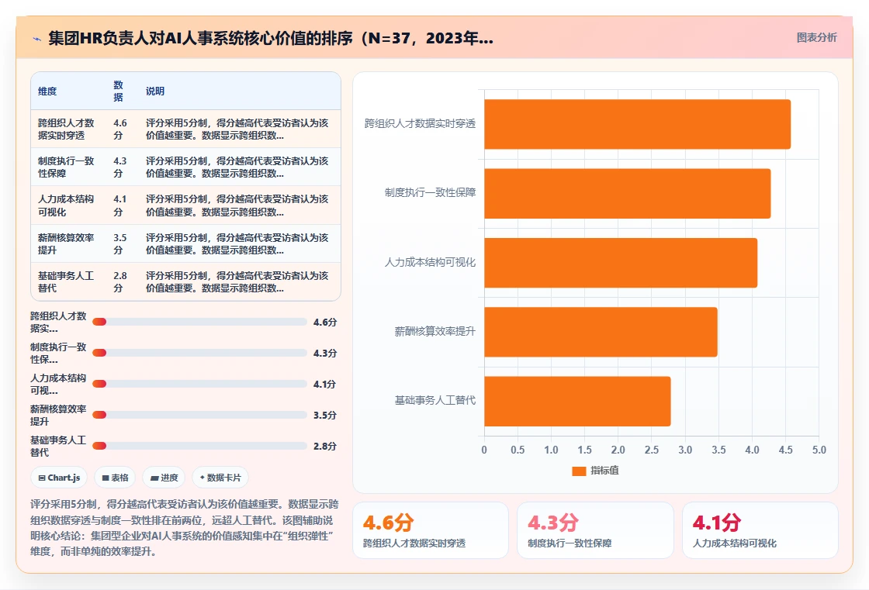The width and height of the screenshot is (869, 590).
Task: Click the 薪酬核算效率提升 3.5分 progress bar
Action: 199,415
